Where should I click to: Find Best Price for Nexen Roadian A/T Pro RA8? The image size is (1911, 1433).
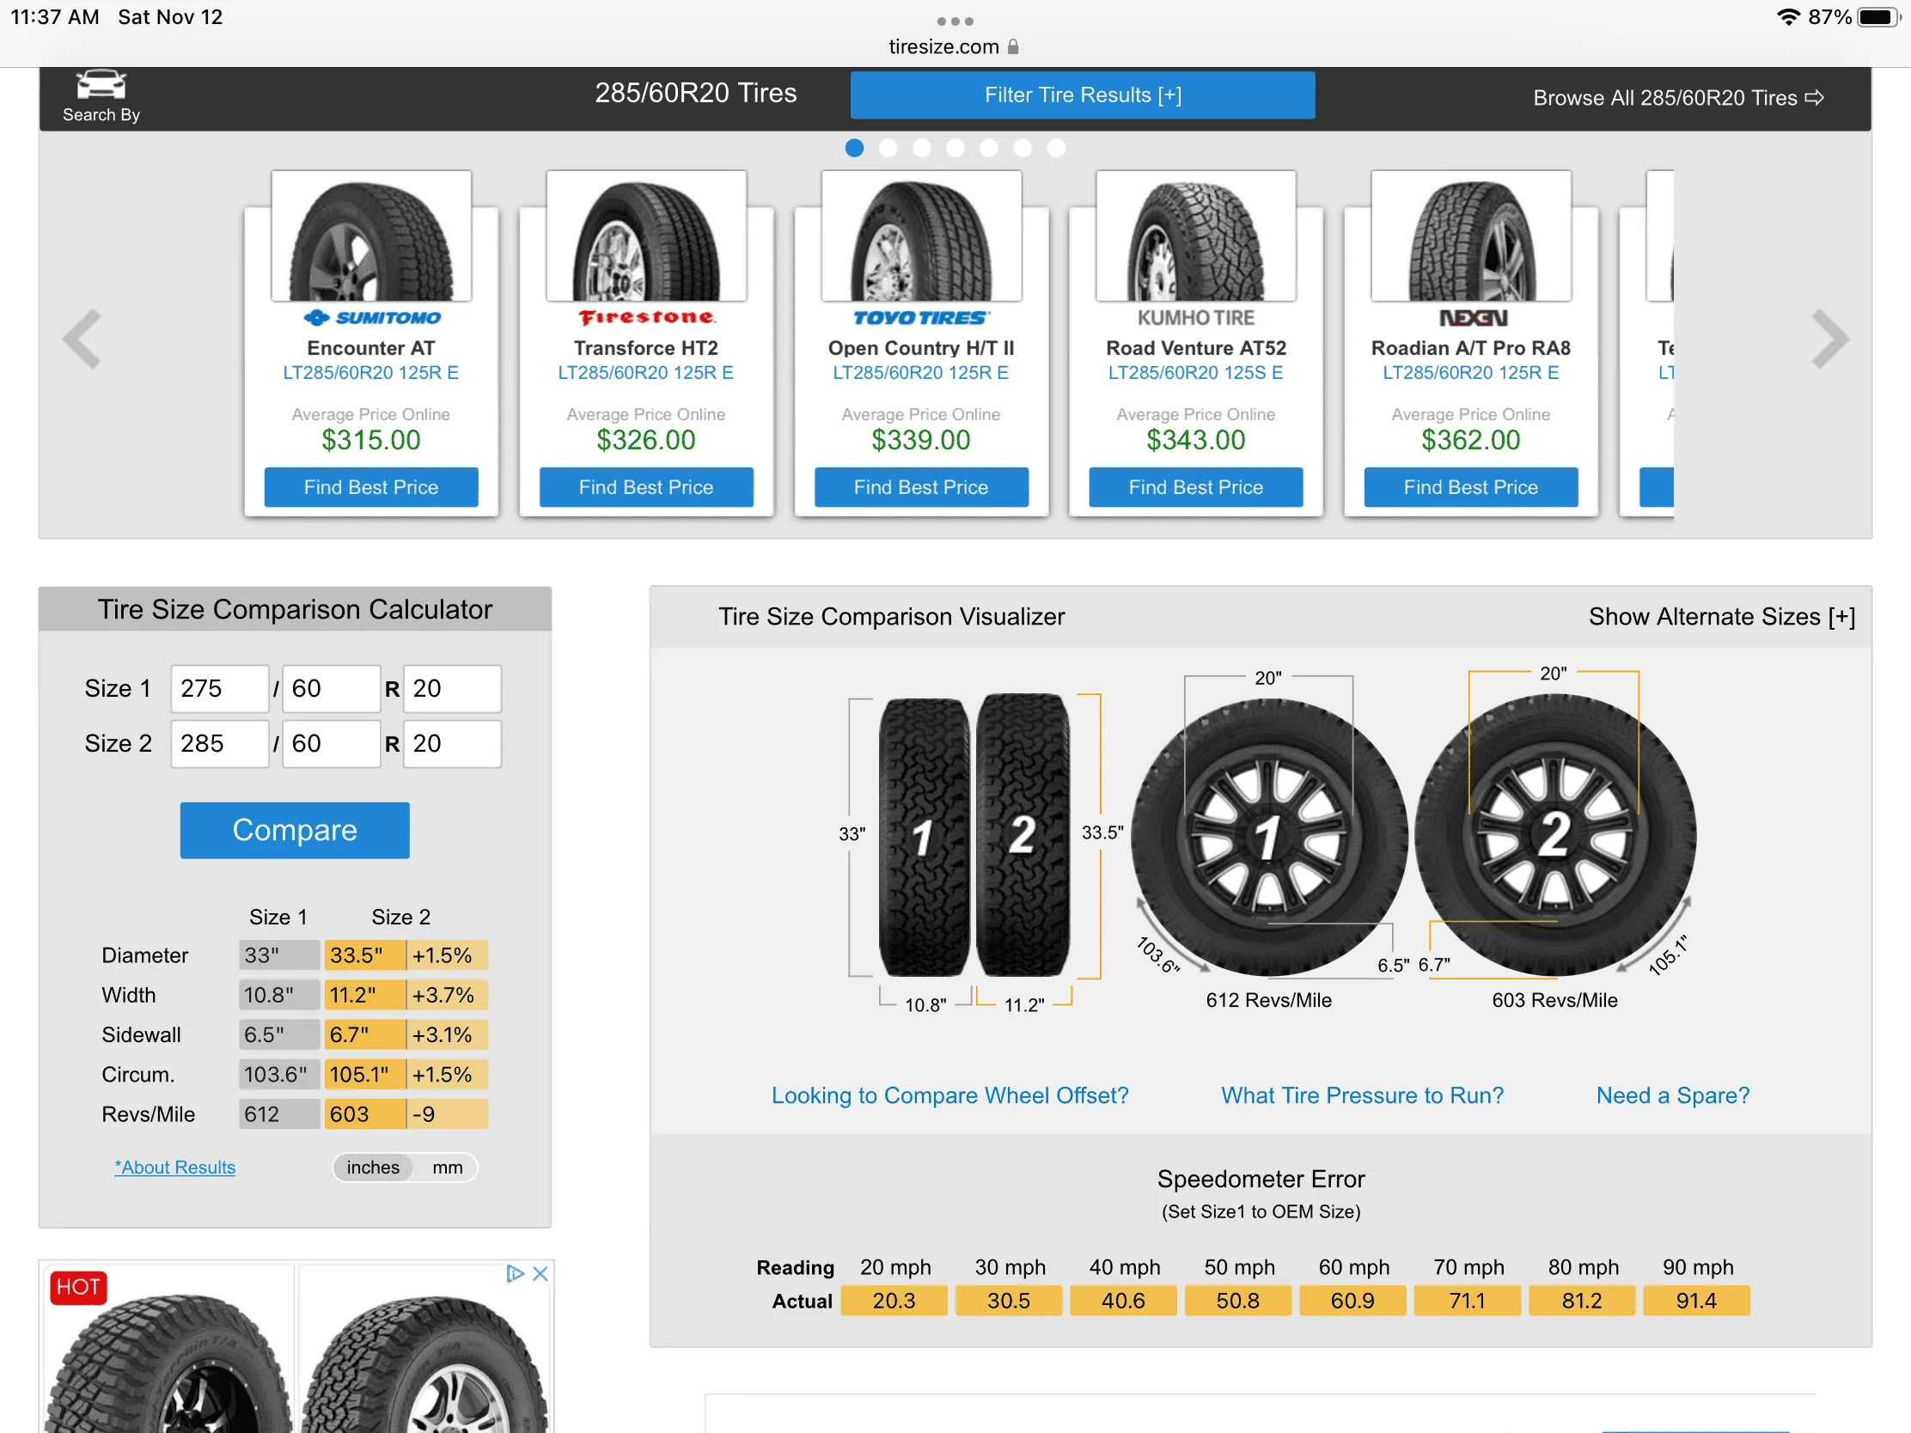click(1470, 487)
